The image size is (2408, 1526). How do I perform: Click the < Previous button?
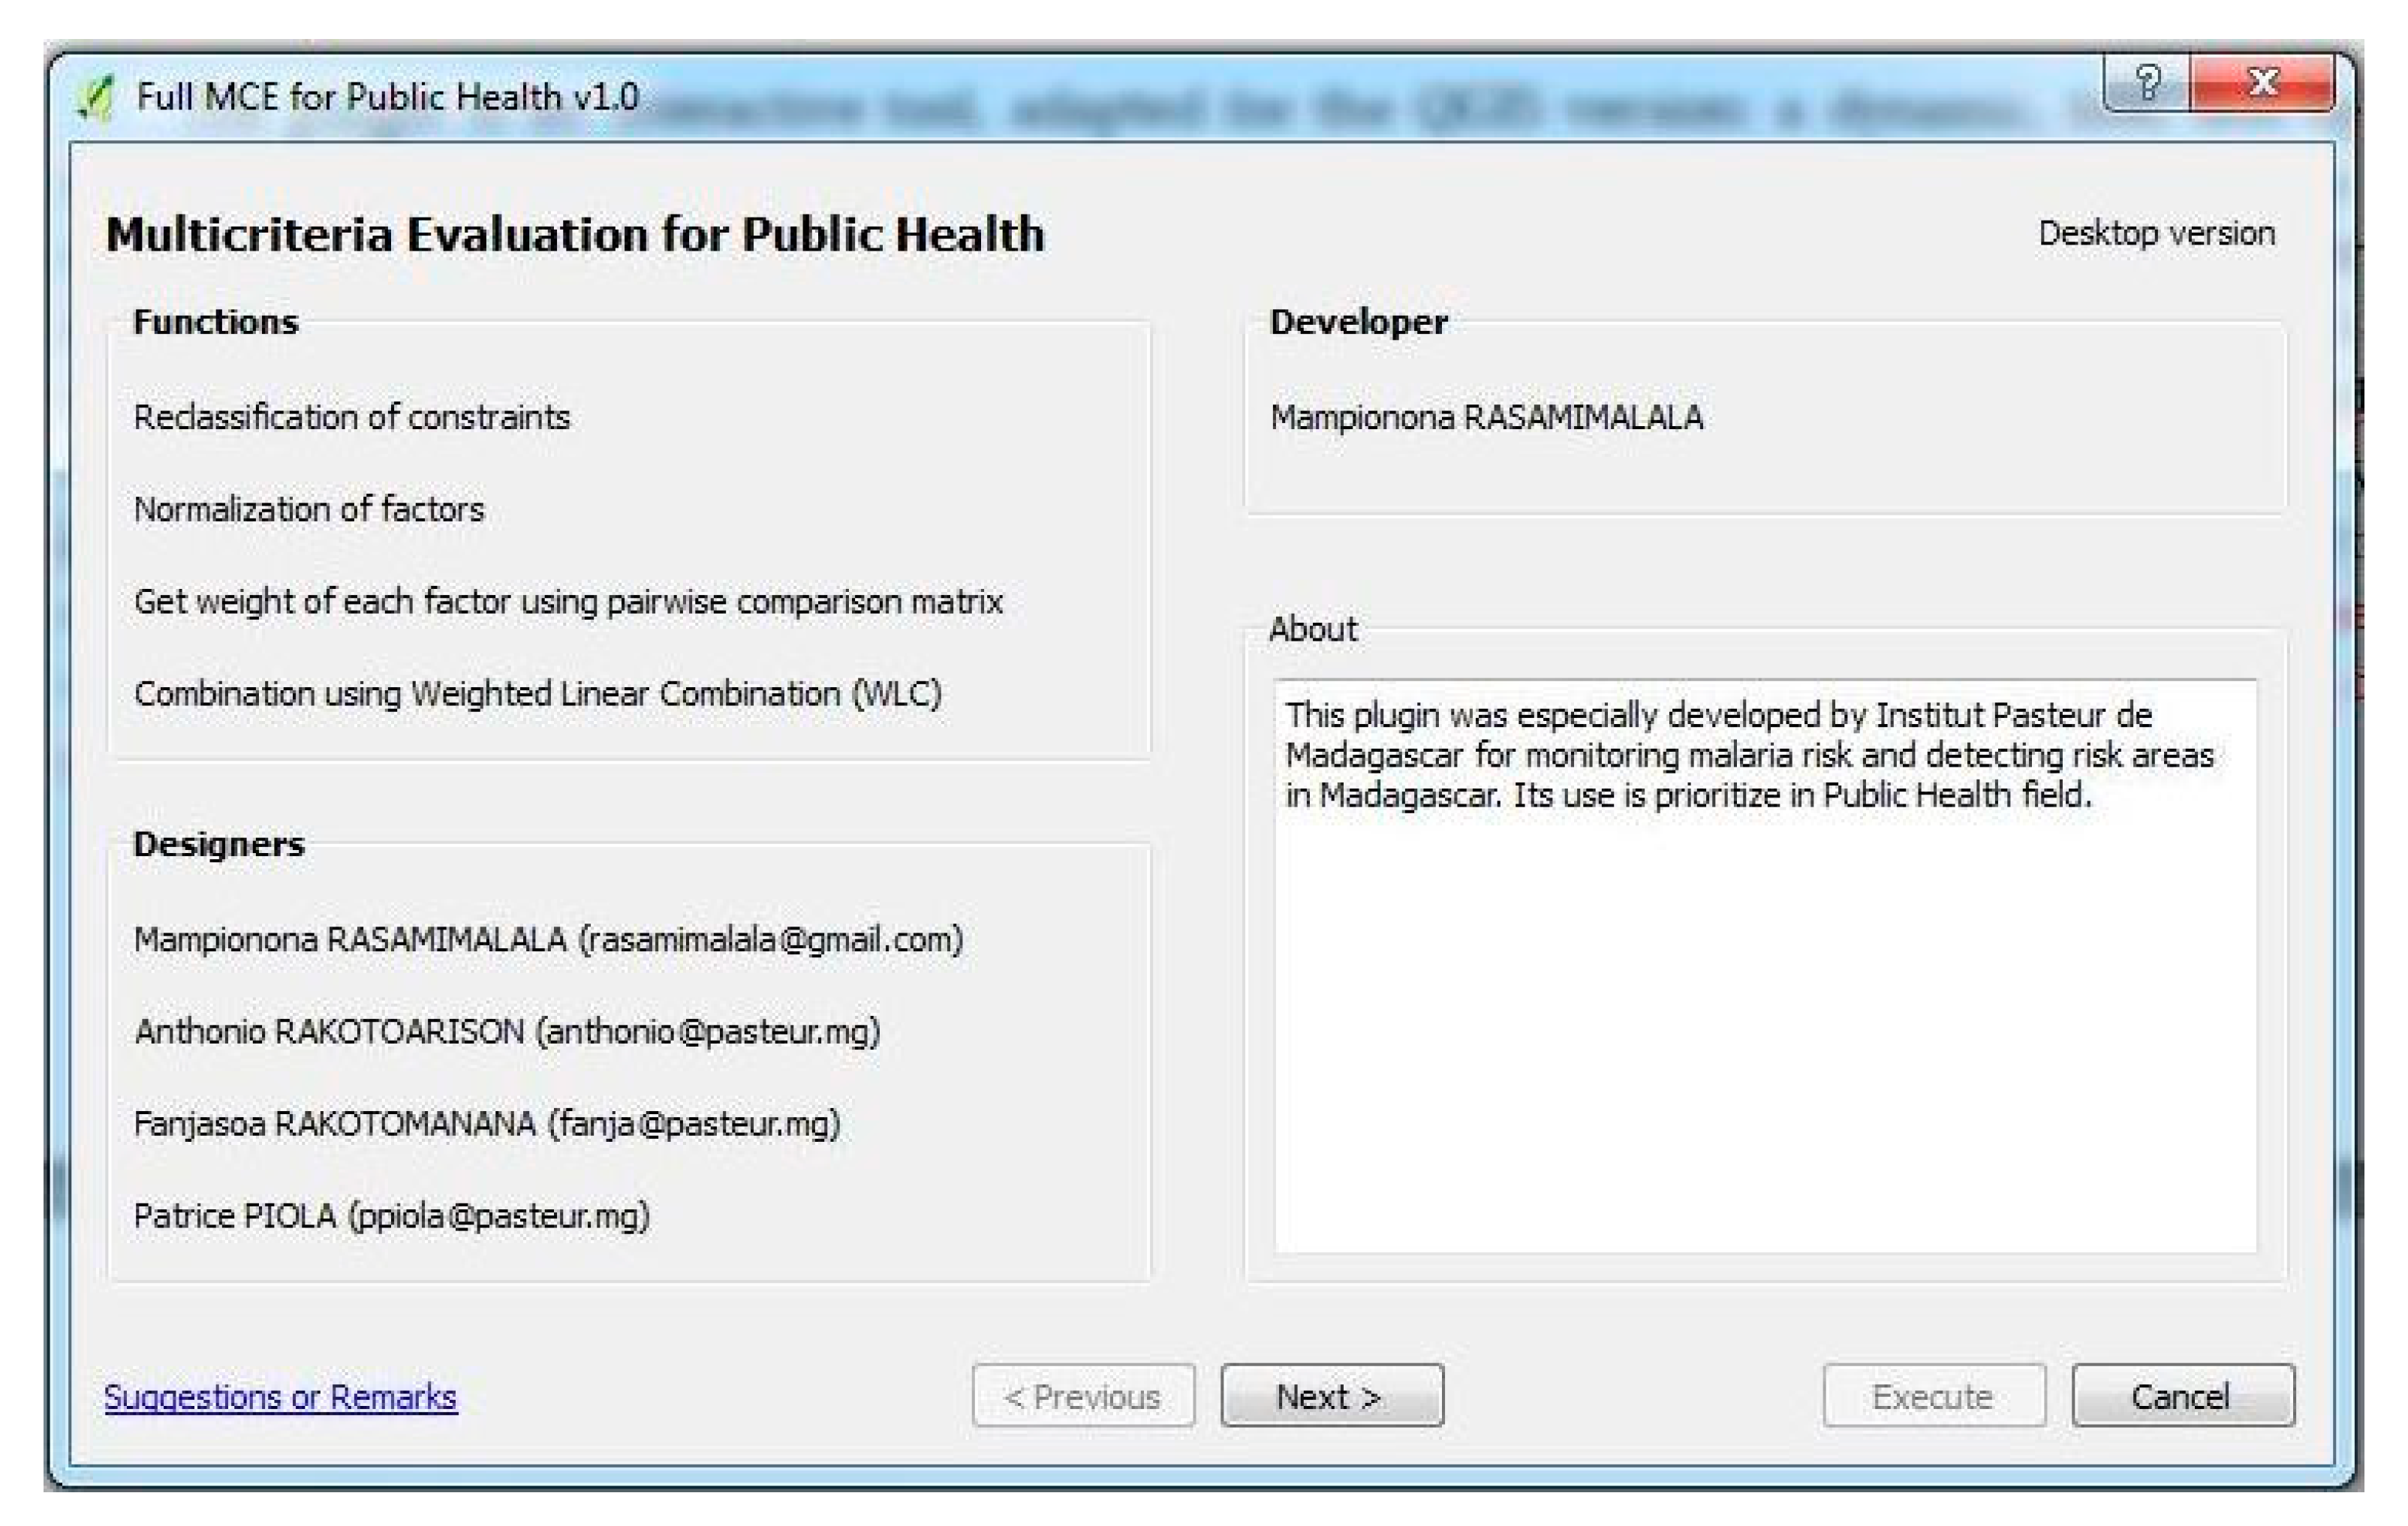point(1083,1395)
